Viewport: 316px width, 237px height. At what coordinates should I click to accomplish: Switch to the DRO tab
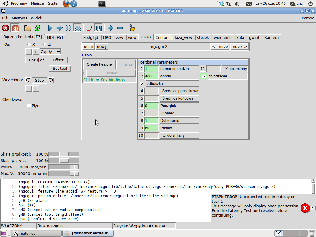[107, 37]
